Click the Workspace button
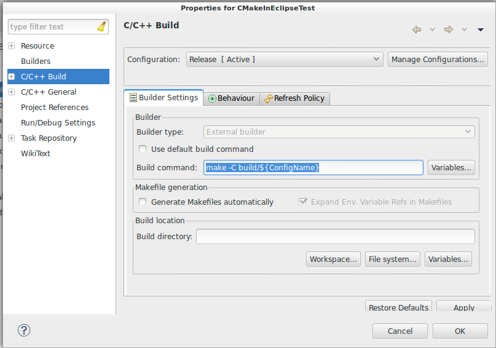Screen dimensions: 496x348 [333, 259]
